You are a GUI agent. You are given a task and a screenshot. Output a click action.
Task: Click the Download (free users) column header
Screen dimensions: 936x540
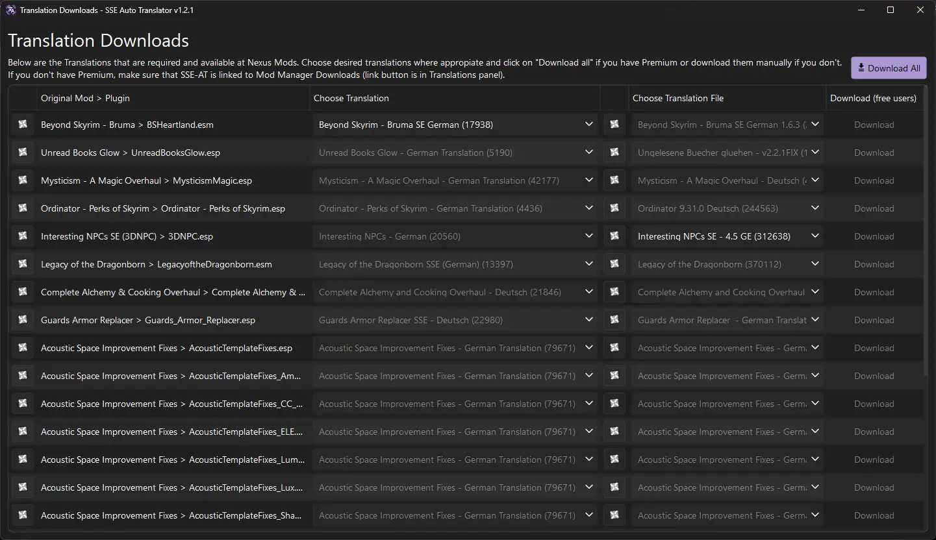coord(874,98)
